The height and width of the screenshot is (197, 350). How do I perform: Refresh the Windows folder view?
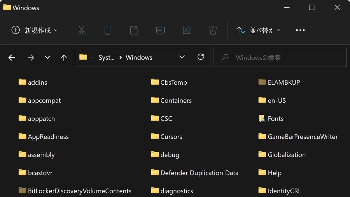pyautogui.click(x=201, y=57)
